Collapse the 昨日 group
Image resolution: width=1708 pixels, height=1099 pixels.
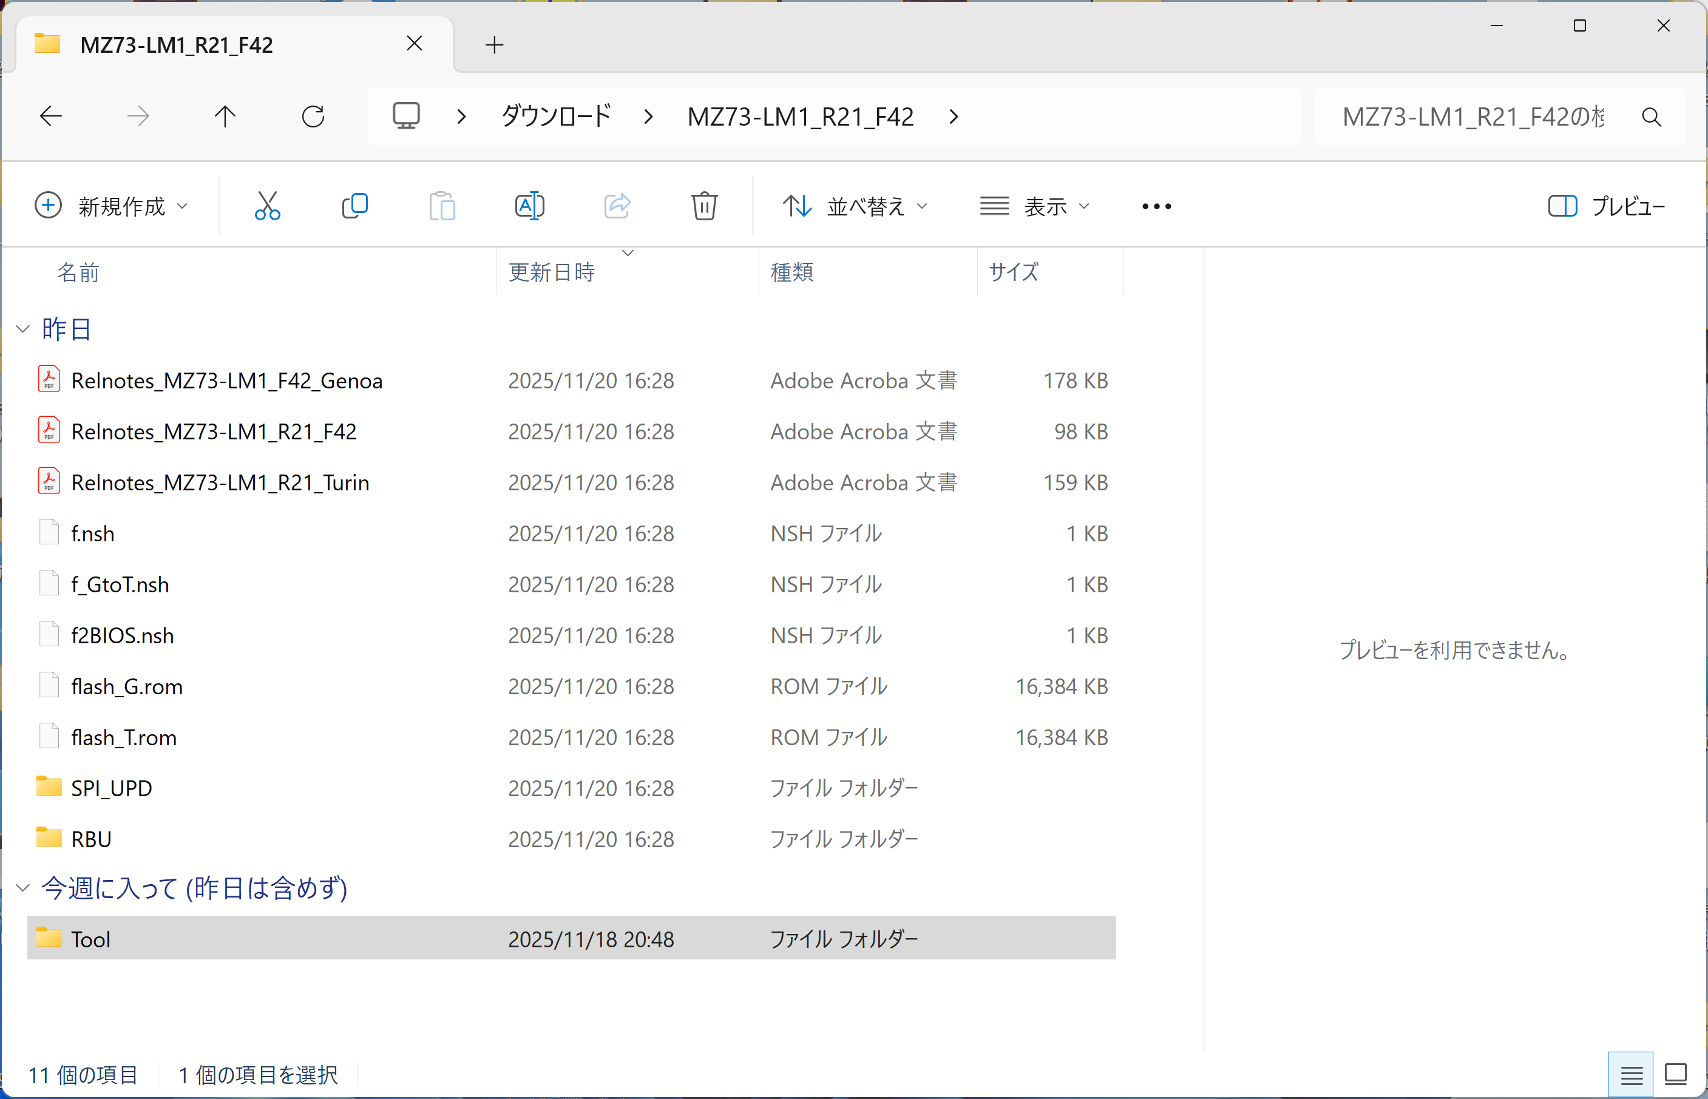pyautogui.click(x=23, y=329)
